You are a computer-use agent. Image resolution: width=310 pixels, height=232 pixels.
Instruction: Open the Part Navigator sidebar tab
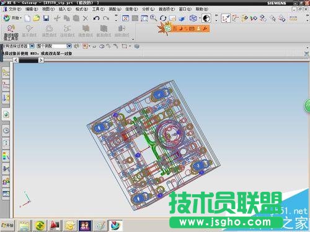[x=6, y=85]
